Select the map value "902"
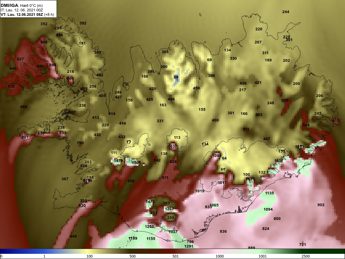 click(x=321, y=205)
